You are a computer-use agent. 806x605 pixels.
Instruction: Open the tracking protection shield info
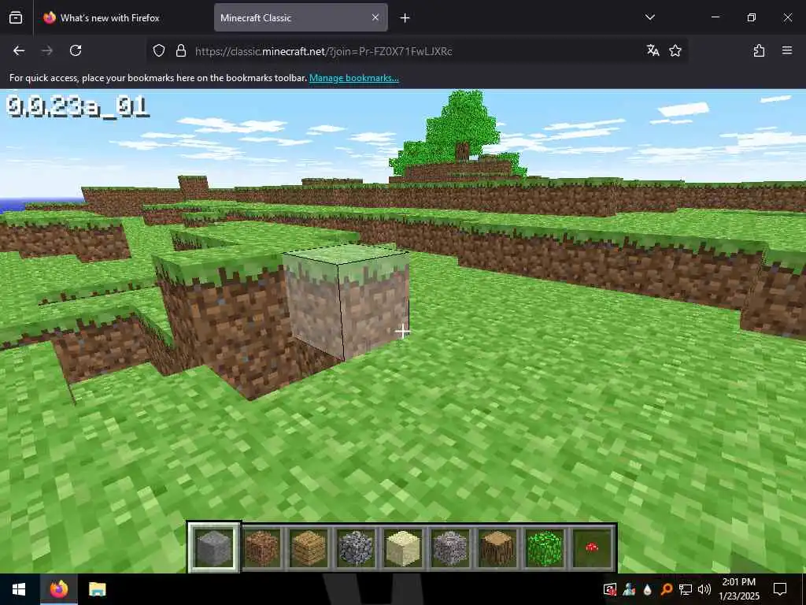159,50
